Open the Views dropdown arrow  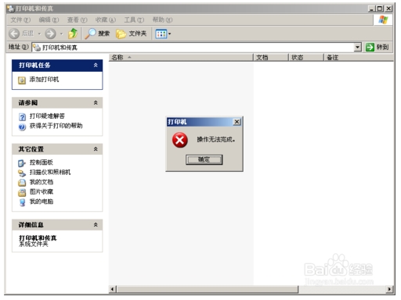pyautogui.click(x=170, y=34)
